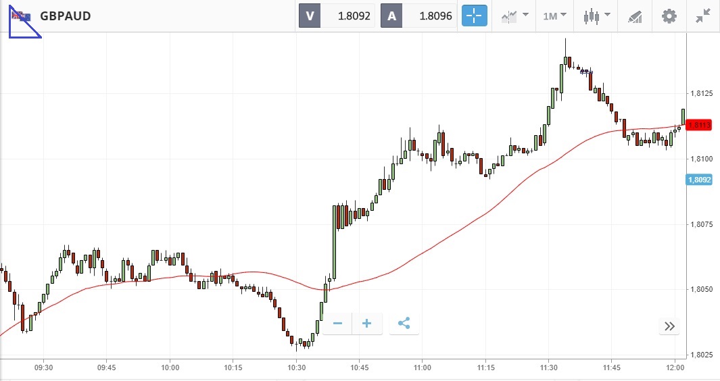
Task: Click the GBPAUD flag icon
Action: coord(20,16)
